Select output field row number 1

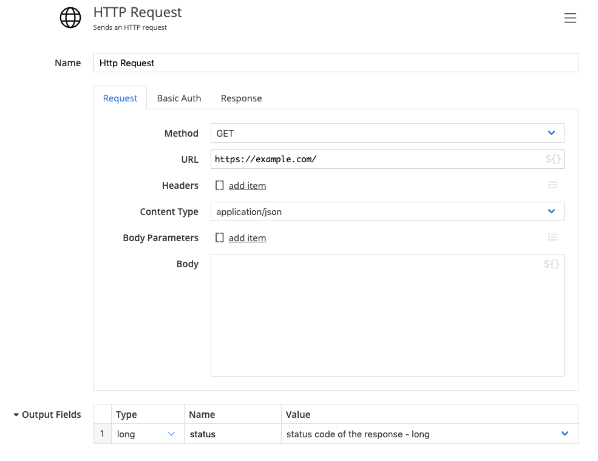tap(102, 434)
